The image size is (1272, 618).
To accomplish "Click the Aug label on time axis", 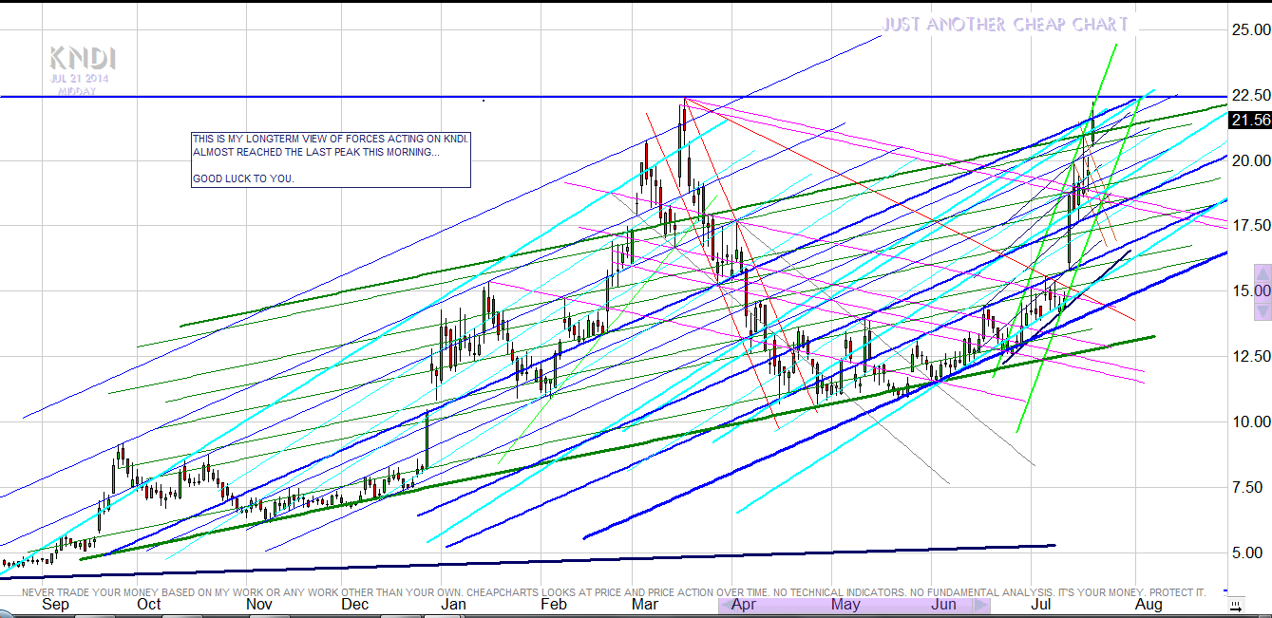I will (1149, 605).
